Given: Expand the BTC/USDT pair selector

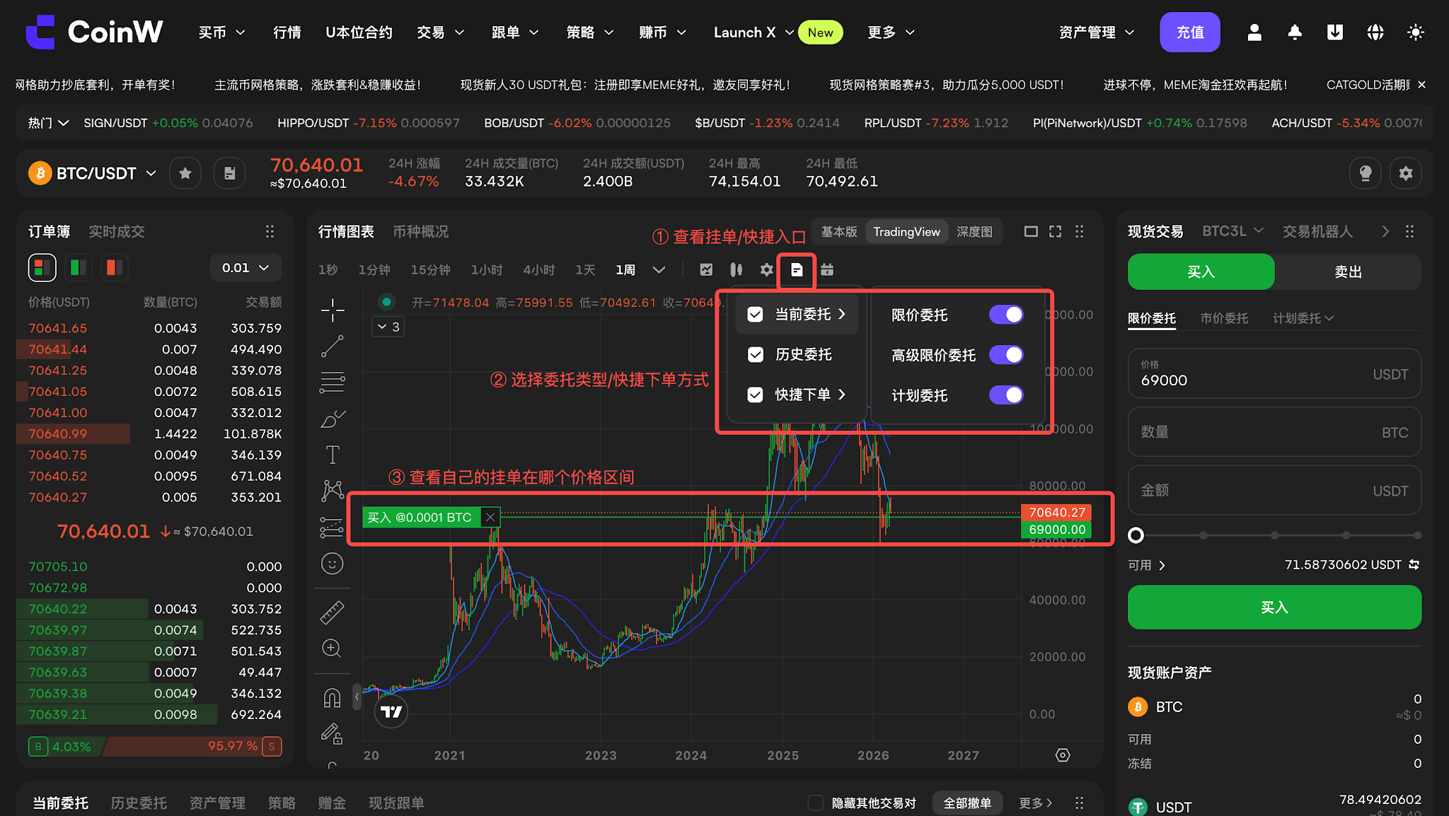Looking at the screenshot, I should coord(151,173).
